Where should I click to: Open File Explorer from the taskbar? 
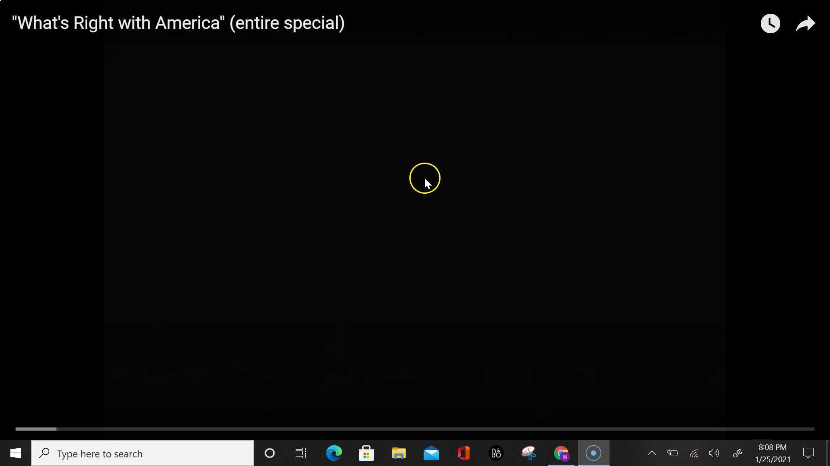[399, 453]
